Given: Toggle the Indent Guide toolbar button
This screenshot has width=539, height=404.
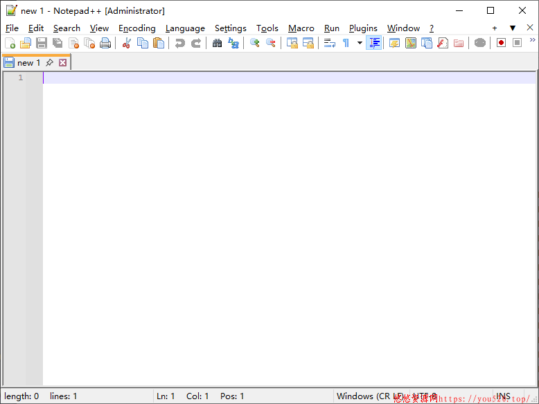Looking at the screenshot, I should pyautogui.click(x=374, y=44).
